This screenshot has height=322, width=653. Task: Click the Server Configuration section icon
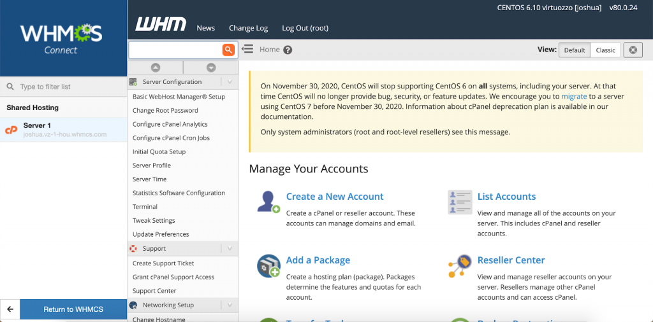click(x=133, y=82)
